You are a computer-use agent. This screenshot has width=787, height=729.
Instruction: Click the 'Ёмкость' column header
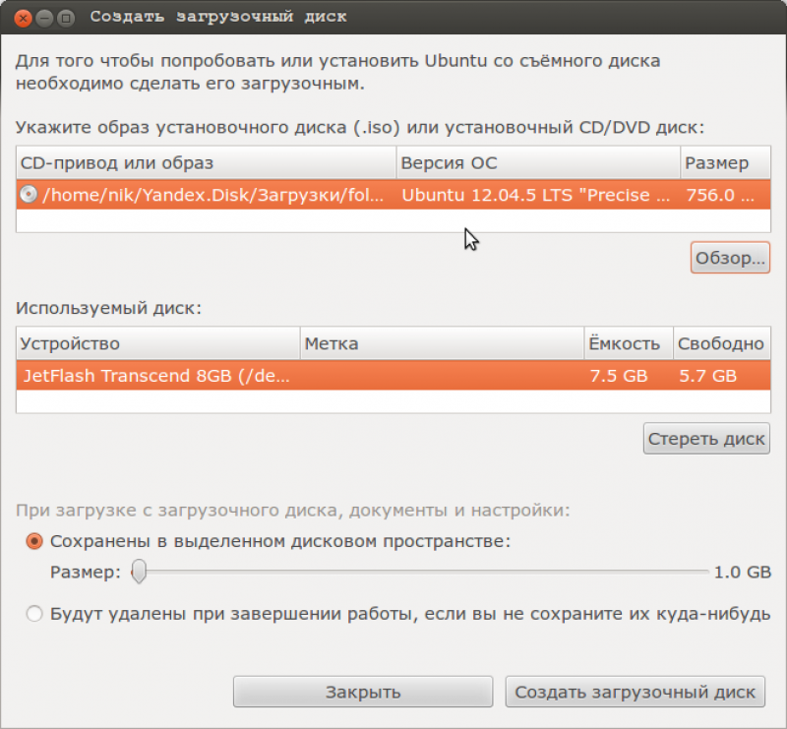[x=629, y=343]
